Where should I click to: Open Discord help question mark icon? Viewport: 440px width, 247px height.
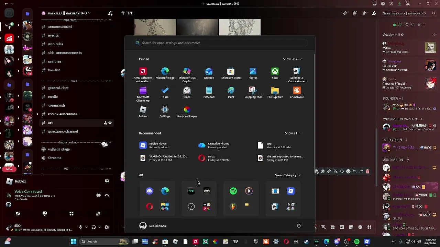383,4
